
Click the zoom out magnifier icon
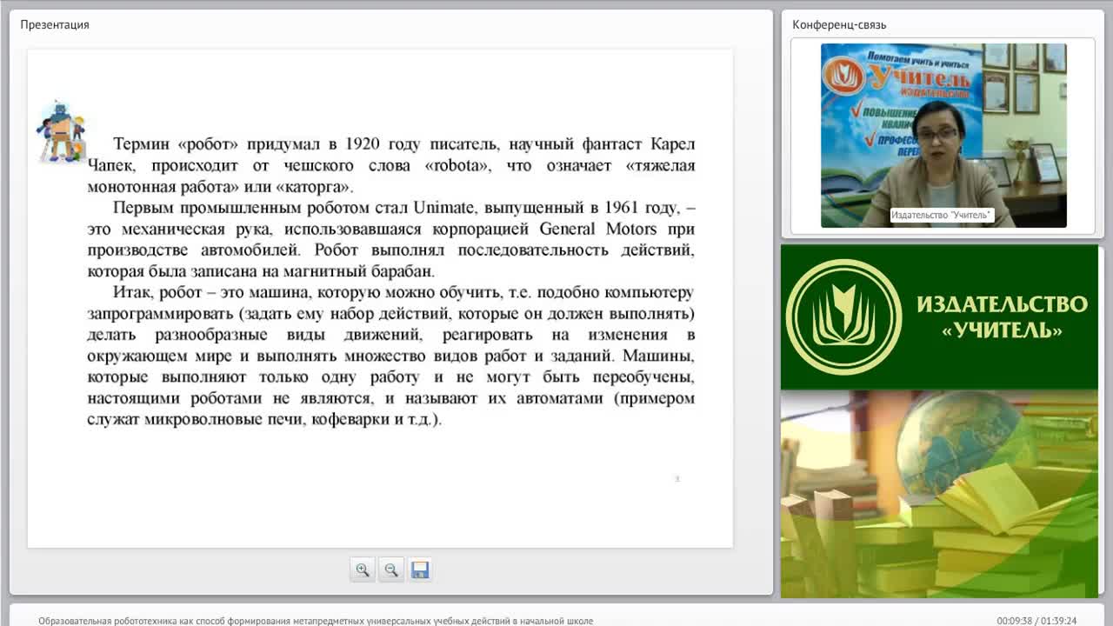(x=391, y=570)
